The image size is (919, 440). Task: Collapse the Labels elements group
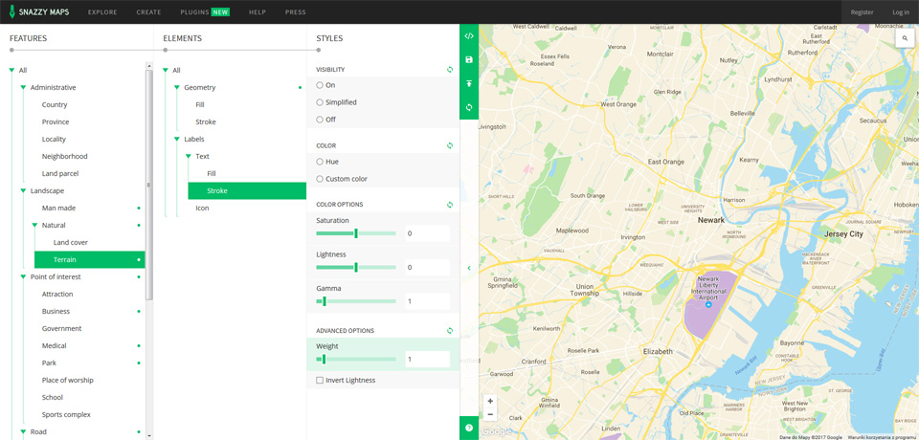[176, 140]
